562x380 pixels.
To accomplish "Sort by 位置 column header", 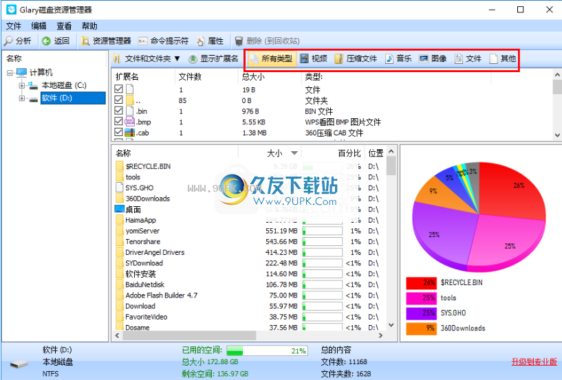I will (x=376, y=153).
